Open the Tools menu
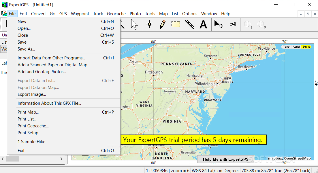The height and width of the screenshot is (173, 318). [150, 13]
